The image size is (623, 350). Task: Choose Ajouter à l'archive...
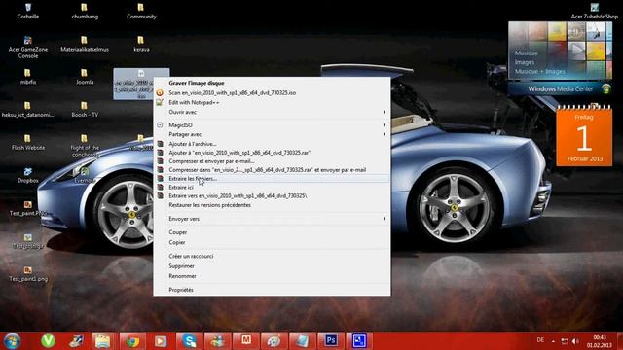coord(272,144)
